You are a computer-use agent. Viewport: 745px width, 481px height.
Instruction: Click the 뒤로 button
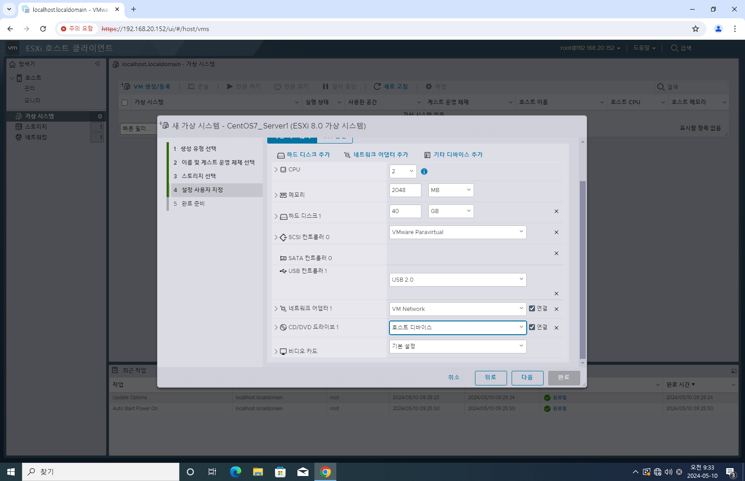(x=491, y=378)
